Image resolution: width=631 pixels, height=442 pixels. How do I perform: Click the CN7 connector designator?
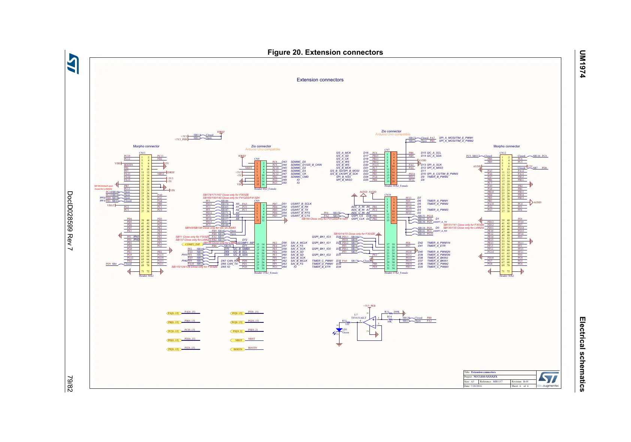click(387, 150)
